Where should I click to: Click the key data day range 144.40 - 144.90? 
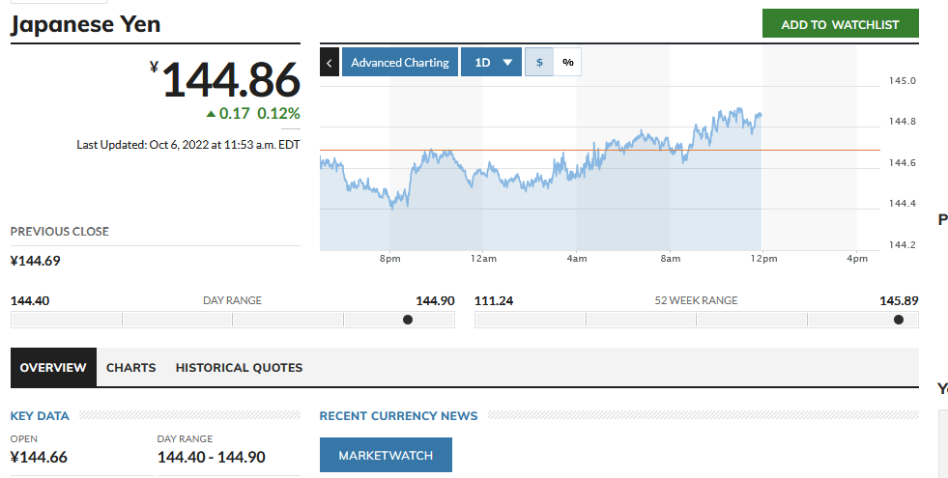click(x=211, y=457)
